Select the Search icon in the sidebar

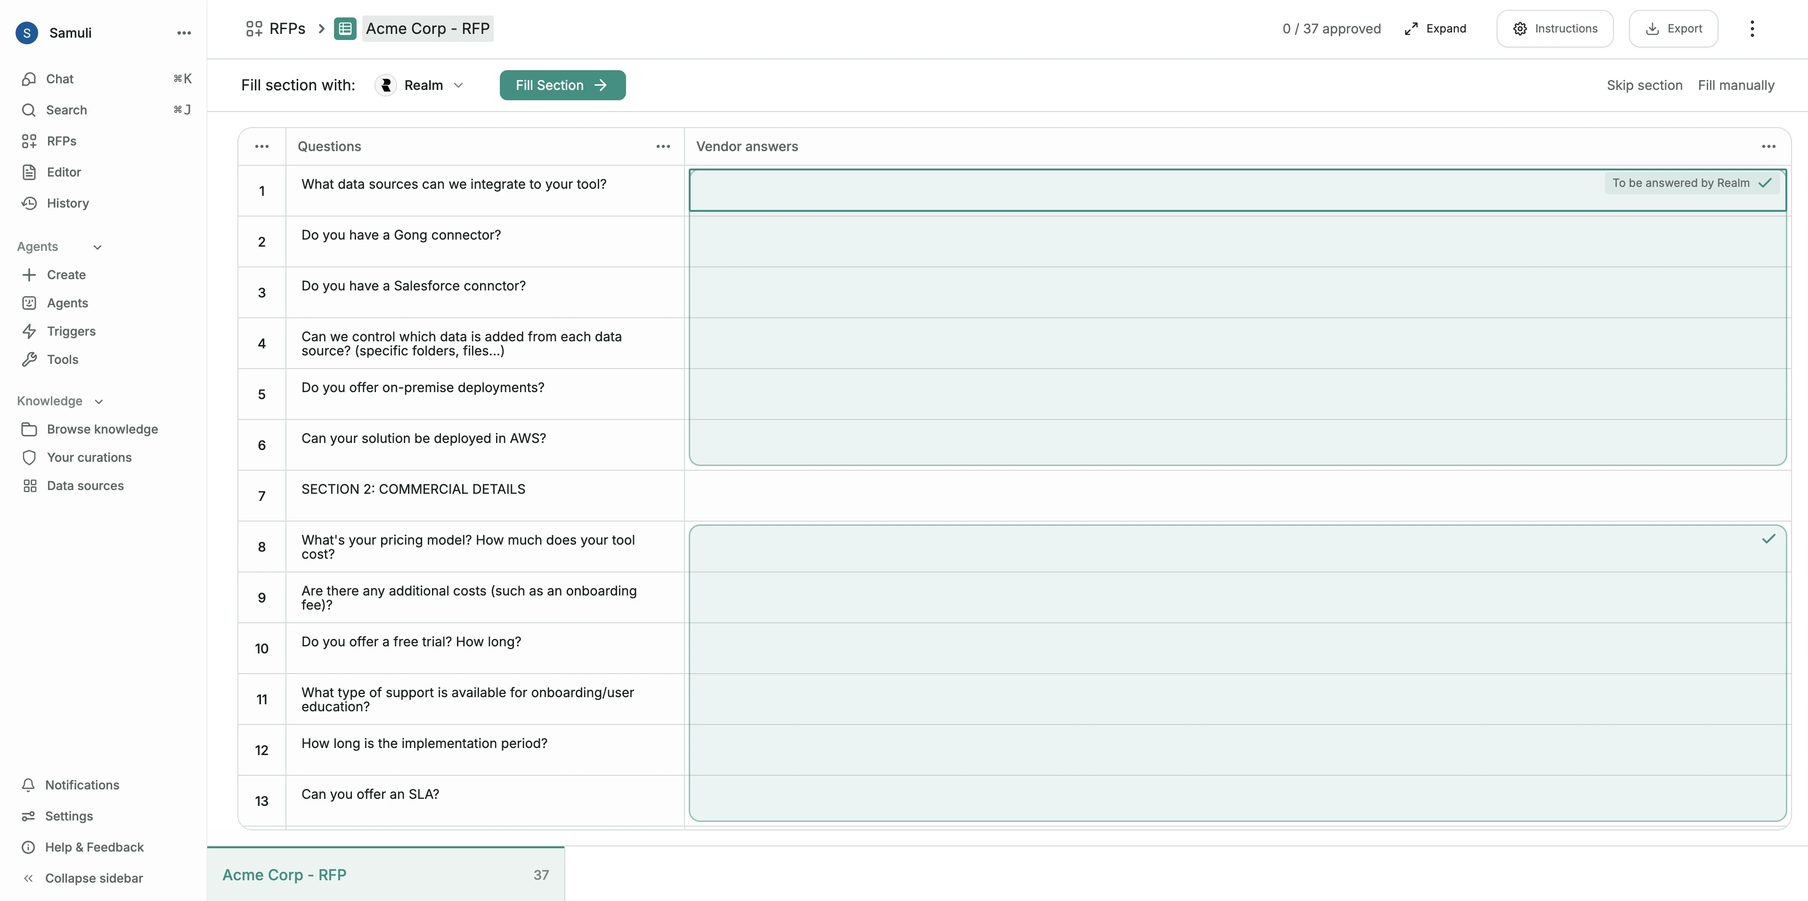66,109
